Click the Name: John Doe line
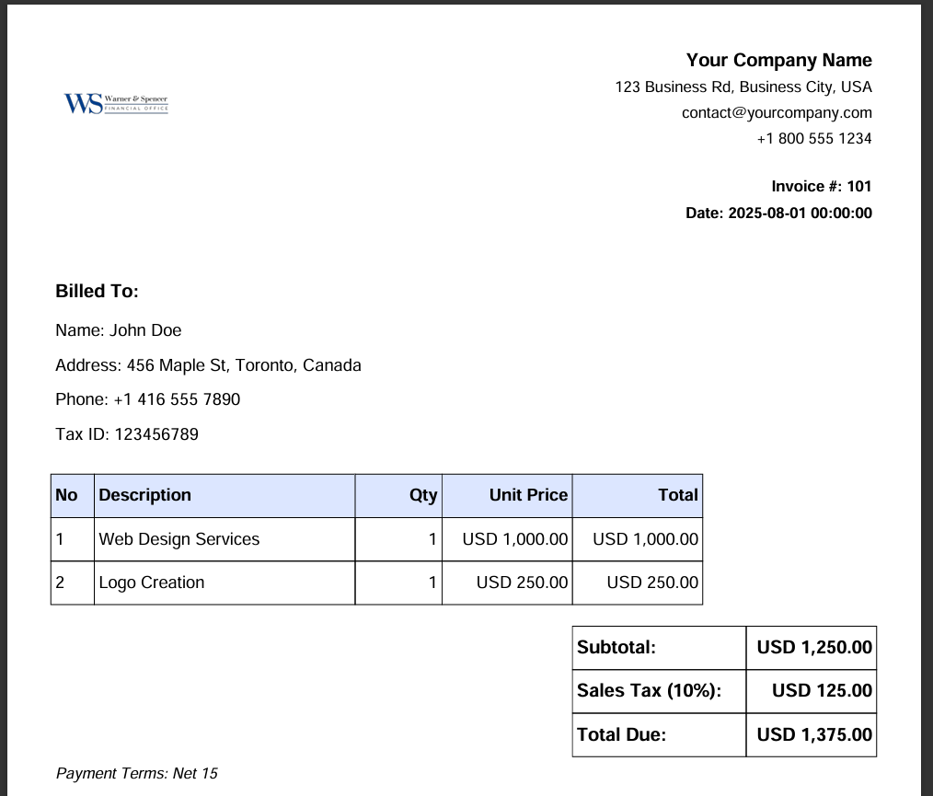The height and width of the screenshot is (796, 933). point(119,330)
